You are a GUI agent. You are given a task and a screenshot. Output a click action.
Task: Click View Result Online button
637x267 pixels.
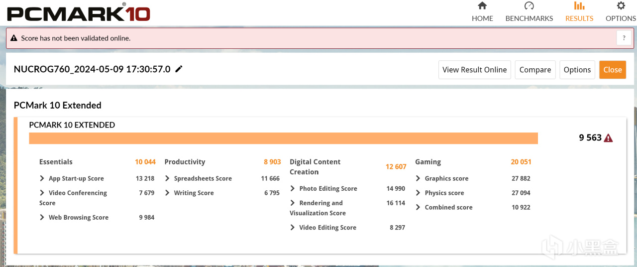click(475, 70)
